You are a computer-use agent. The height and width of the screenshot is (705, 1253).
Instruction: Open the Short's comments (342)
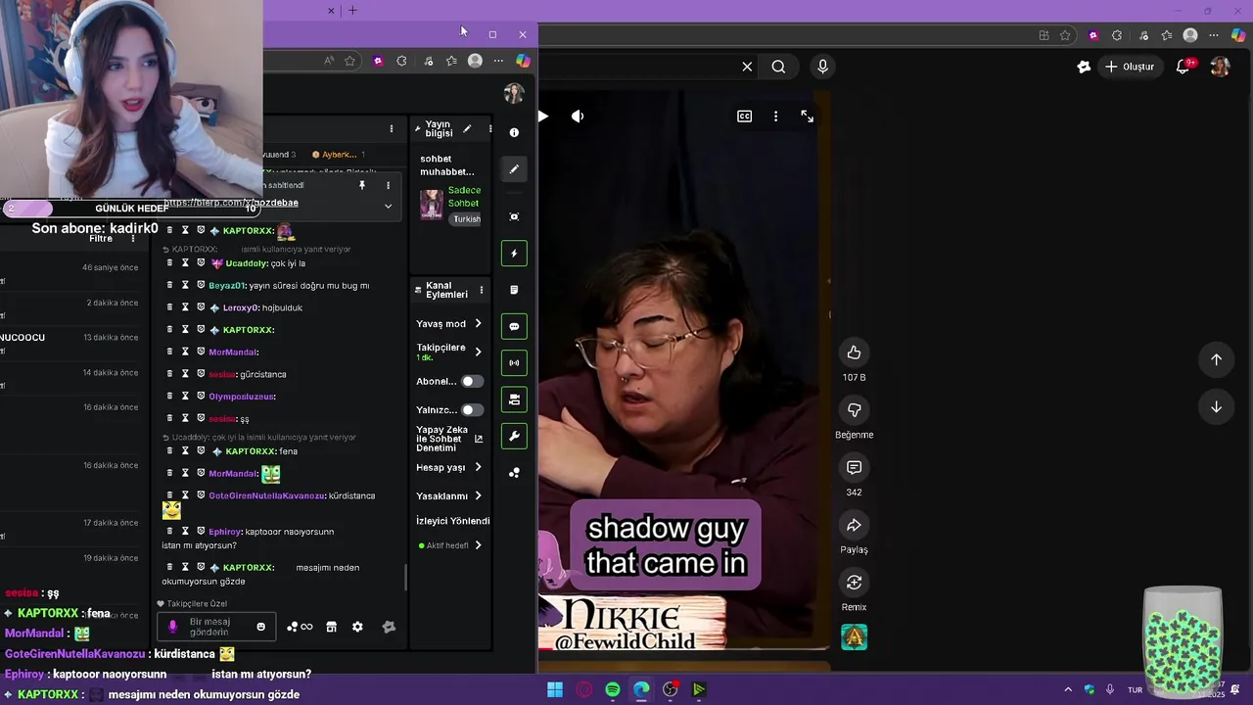pyautogui.click(x=854, y=468)
